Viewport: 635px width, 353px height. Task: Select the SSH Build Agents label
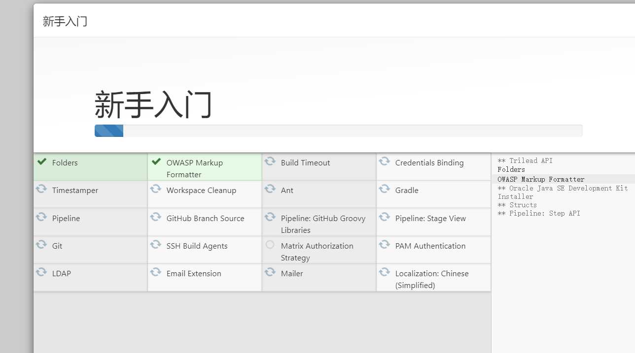click(197, 246)
